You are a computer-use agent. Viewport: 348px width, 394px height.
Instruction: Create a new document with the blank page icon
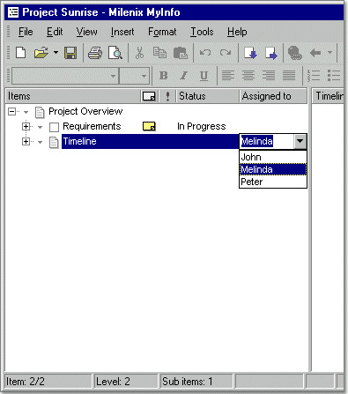[x=20, y=53]
